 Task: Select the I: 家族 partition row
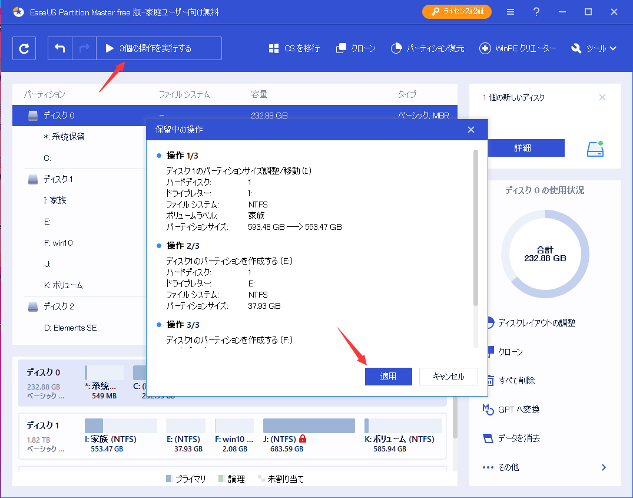click(x=79, y=200)
